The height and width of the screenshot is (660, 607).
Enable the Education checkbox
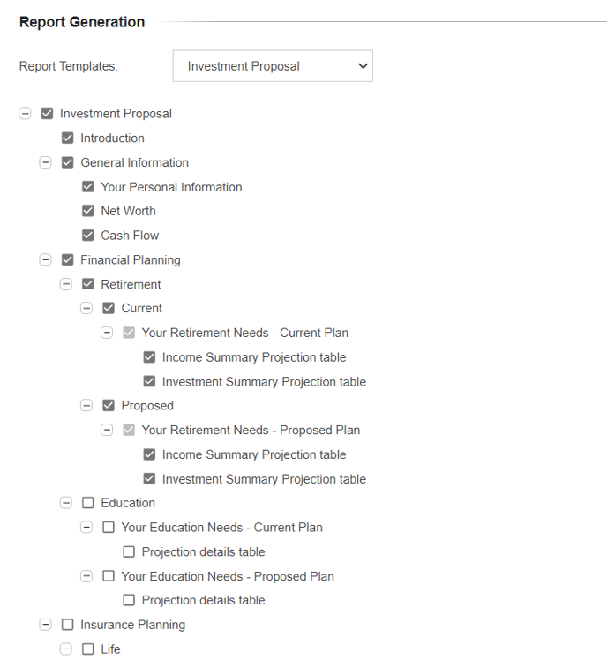(88, 503)
